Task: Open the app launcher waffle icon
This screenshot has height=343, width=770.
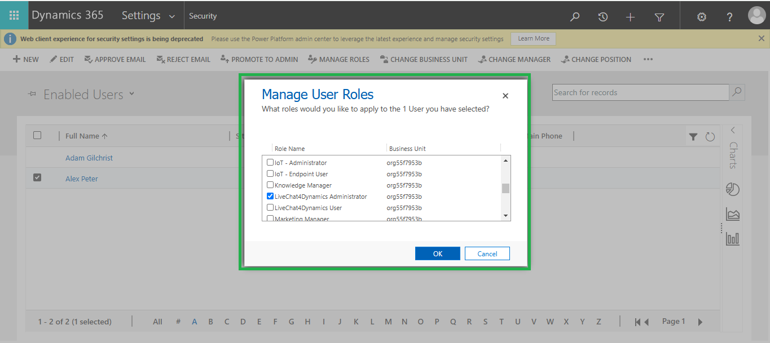Action: click(x=14, y=15)
